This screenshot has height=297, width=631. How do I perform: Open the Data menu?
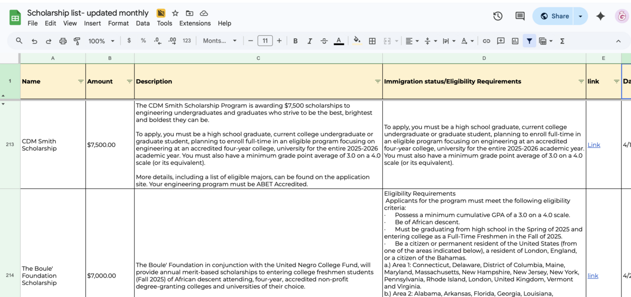point(143,23)
